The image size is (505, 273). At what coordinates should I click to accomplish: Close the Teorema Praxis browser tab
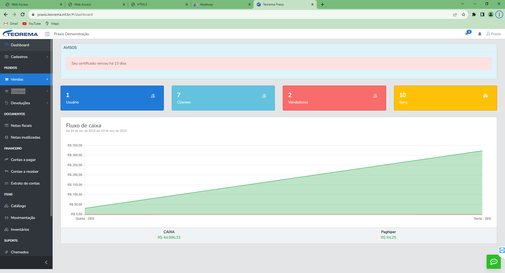(312, 4)
